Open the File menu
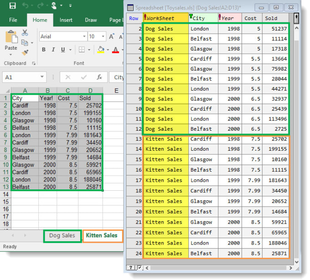Image resolution: width=310 pixels, height=280 pixels. pyautogui.click(x=13, y=20)
